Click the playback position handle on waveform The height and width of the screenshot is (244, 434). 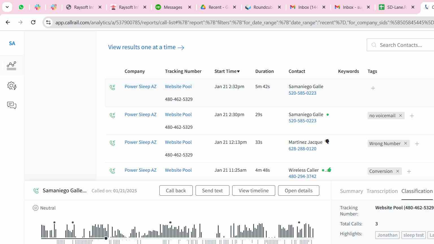tap(106, 238)
